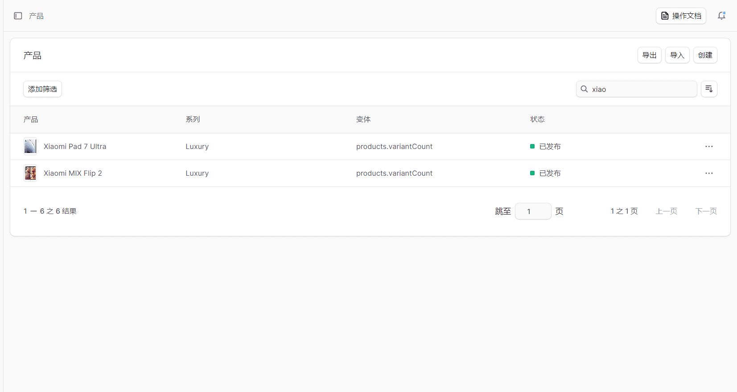Open the Xiaomi MIX Flip 2 product row
Screen dimensions: 737x392
(73, 173)
